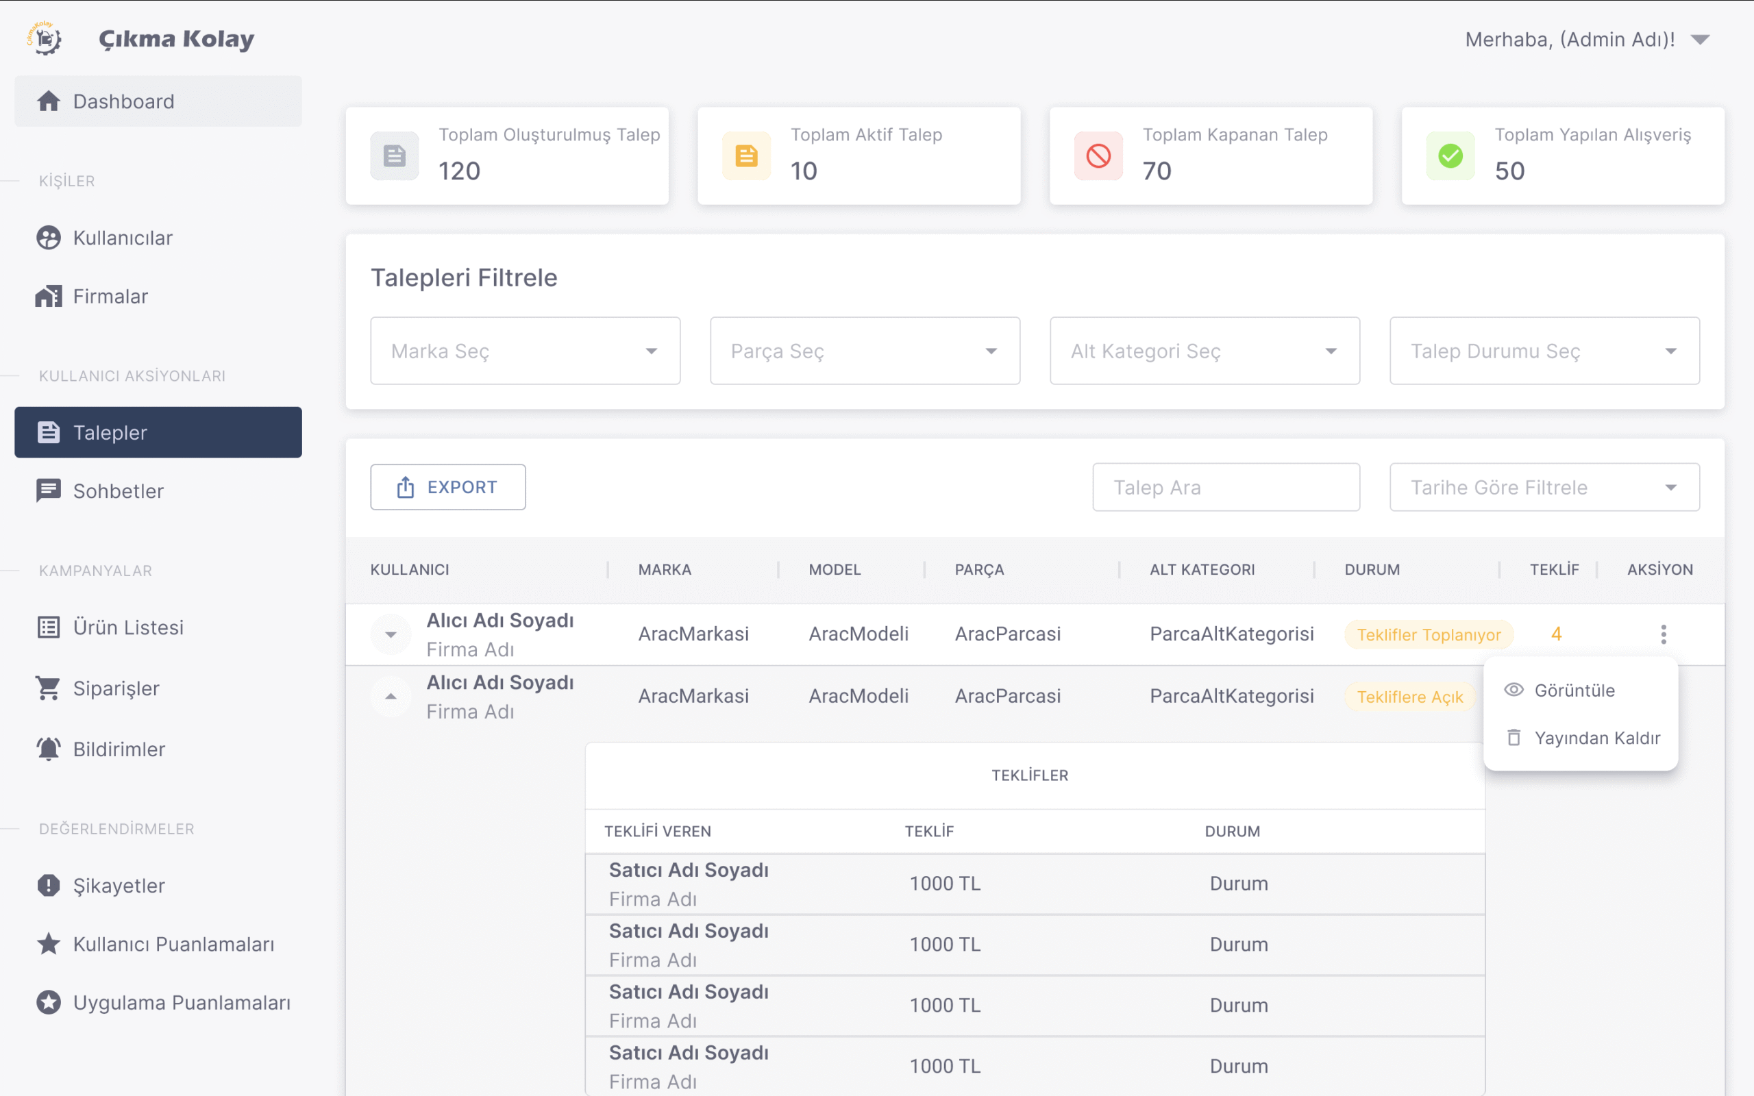This screenshot has height=1096, width=1754.
Task: Collapse the second request row offers
Action: coord(391,697)
